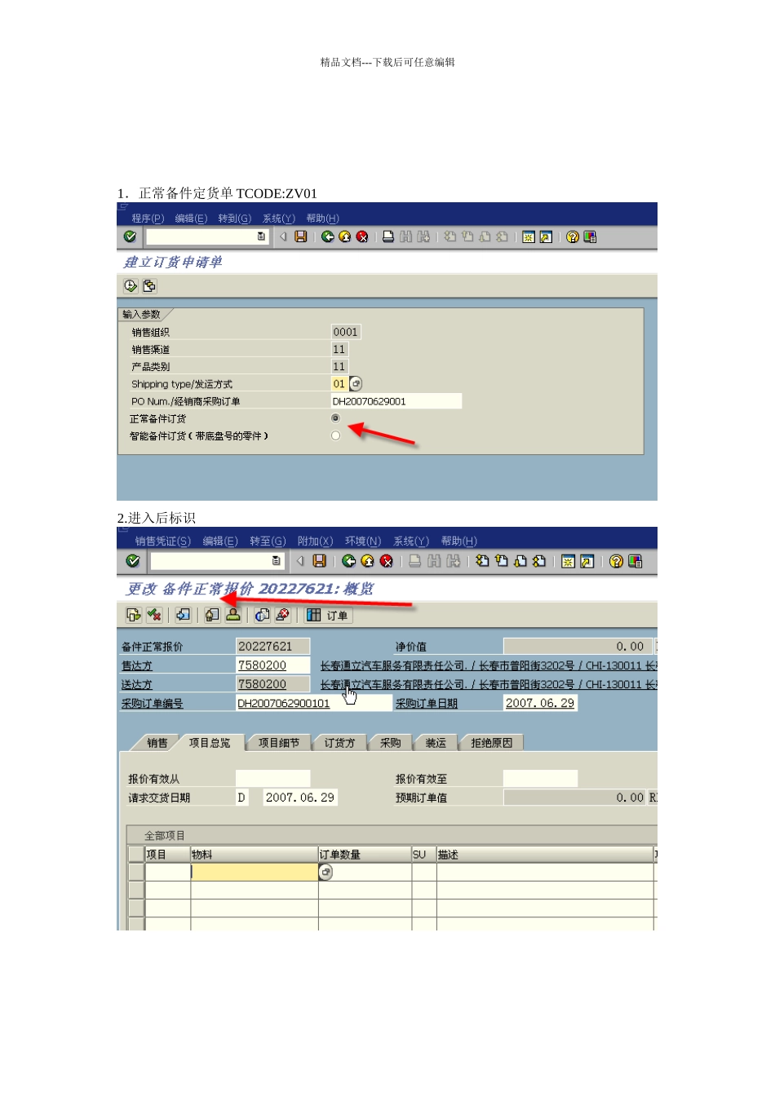Open the command field history dropdown in 更改 备件正常报价 window
Screen dimensions: 775x1096
[x=277, y=561]
